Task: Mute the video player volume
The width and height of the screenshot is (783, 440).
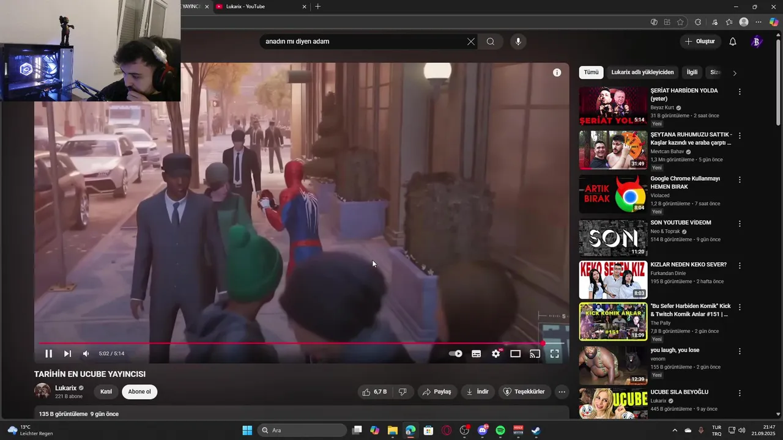Action: 86,354
